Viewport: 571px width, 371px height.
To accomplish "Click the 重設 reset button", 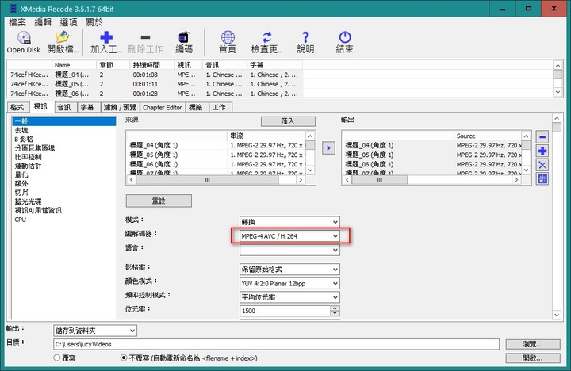I will click(x=159, y=201).
